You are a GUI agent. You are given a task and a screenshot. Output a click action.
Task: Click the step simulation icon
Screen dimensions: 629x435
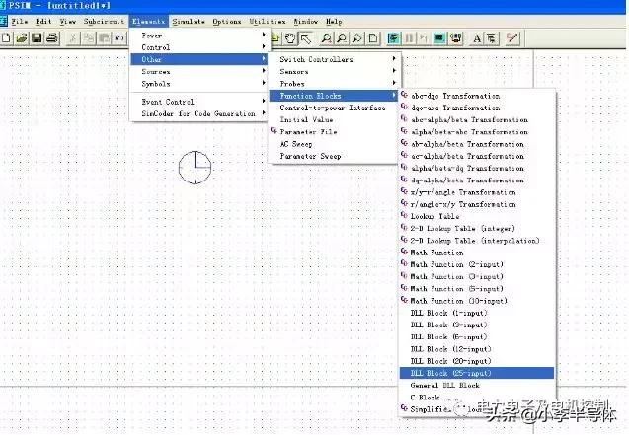pos(424,38)
